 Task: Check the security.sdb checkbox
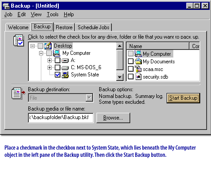point(131,76)
